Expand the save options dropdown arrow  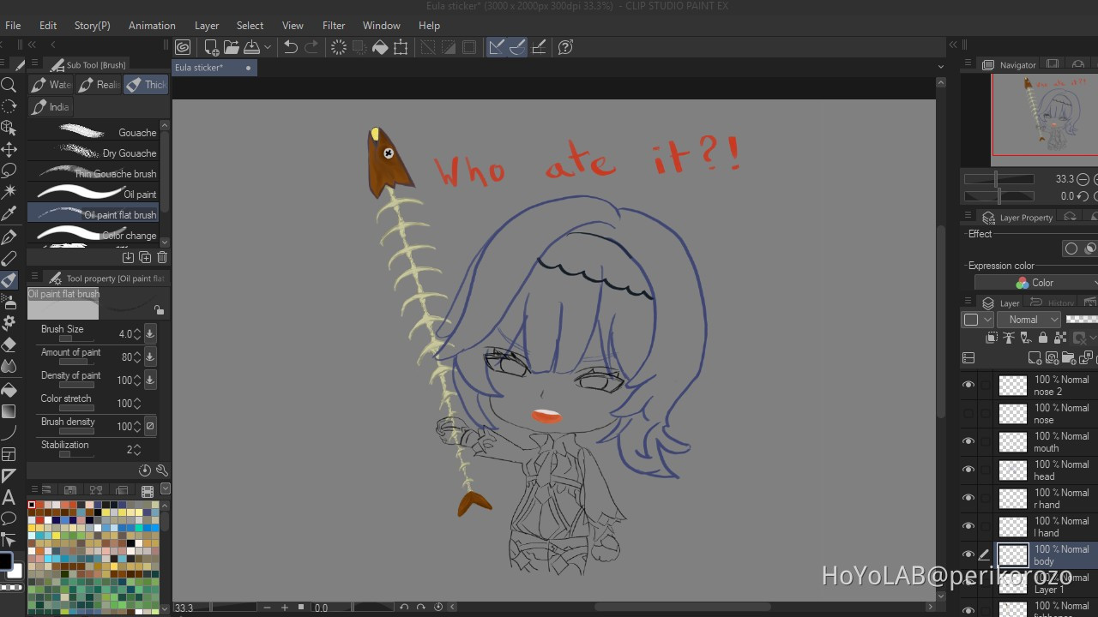(268, 47)
